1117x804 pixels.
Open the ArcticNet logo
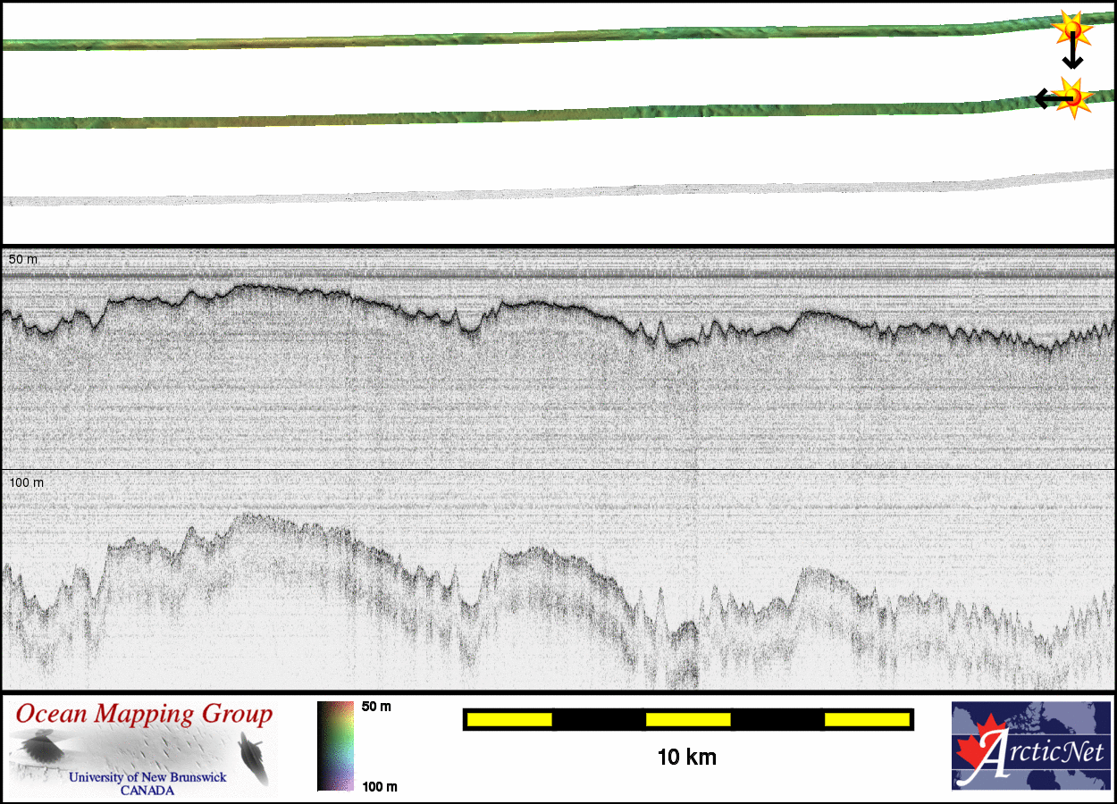coord(1029,745)
